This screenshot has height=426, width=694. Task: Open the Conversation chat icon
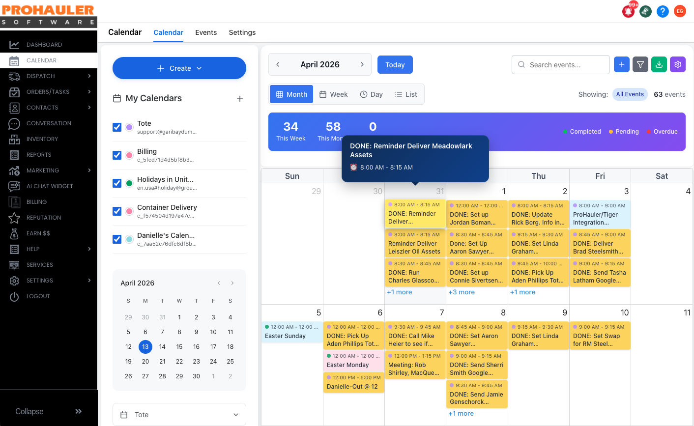tap(14, 123)
